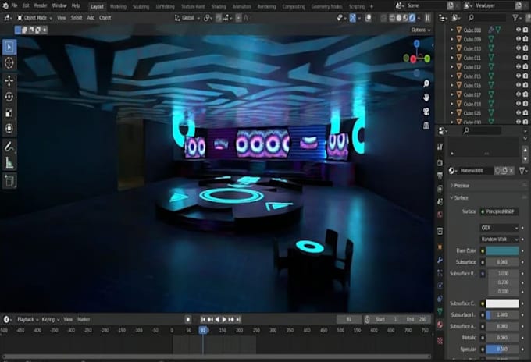
Task: Select the Cursor tool in the toolbar
Action: (x=9, y=62)
